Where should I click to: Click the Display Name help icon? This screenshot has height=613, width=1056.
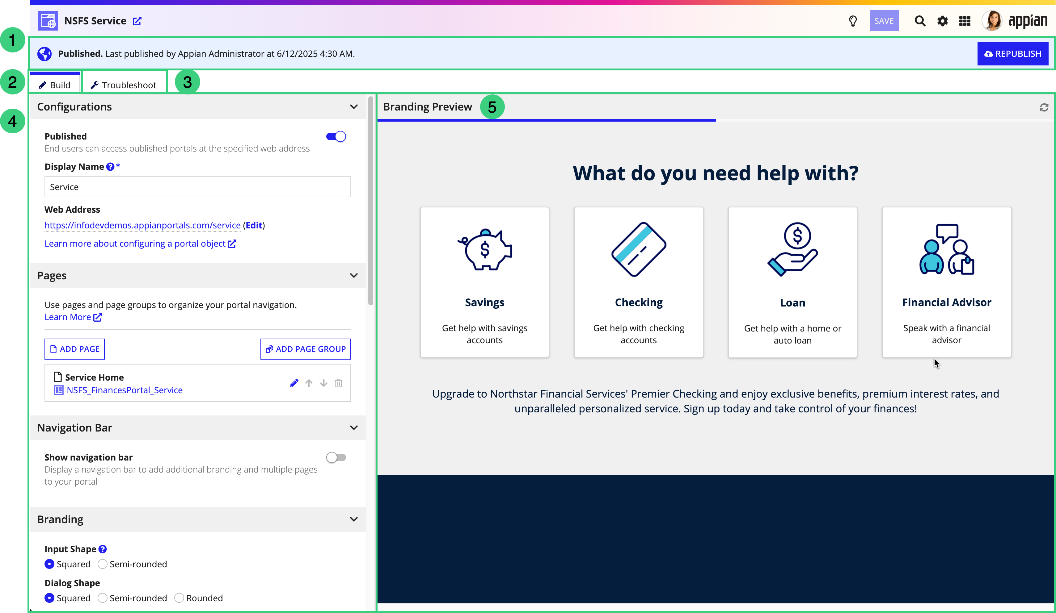click(x=110, y=167)
